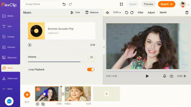The width and height of the screenshot is (191, 107).
Task: Expand the account dropdown arrow
Action: (x=188, y=5)
